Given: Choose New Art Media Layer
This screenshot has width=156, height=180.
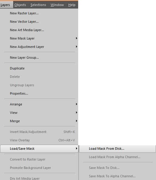Looking at the screenshot, I should point(39,30).
